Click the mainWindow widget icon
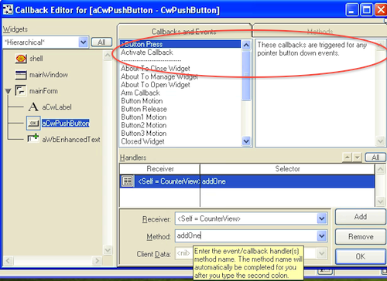The image size is (387, 281). (x=21, y=75)
